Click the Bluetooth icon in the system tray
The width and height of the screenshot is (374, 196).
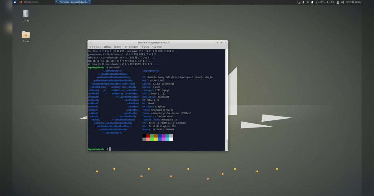click(303, 2)
